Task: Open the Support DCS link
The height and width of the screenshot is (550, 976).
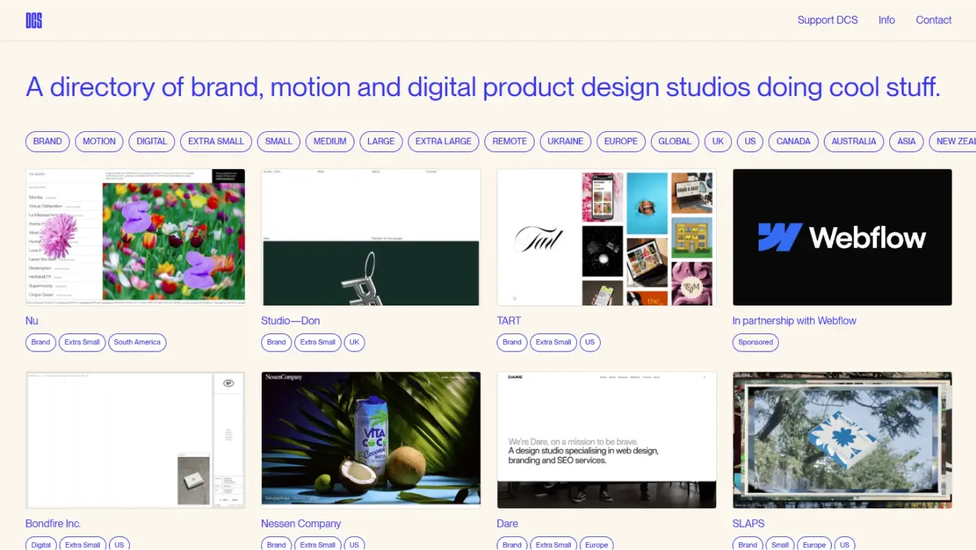Action: tap(827, 20)
